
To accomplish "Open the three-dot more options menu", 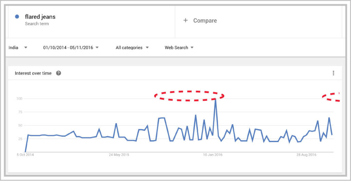I will tap(333, 73).
